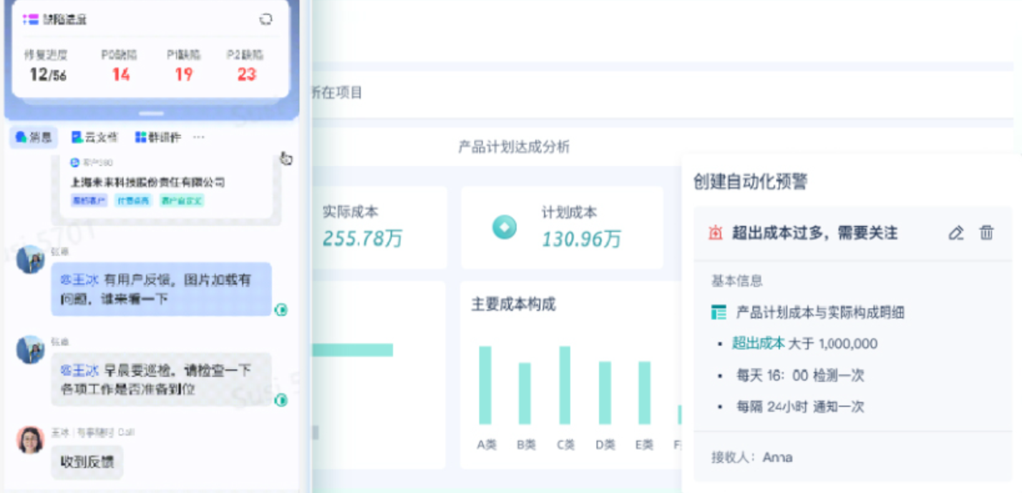The height and width of the screenshot is (493, 1022).
Task: Click the 群组件 grid icon
Action: [x=141, y=137]
